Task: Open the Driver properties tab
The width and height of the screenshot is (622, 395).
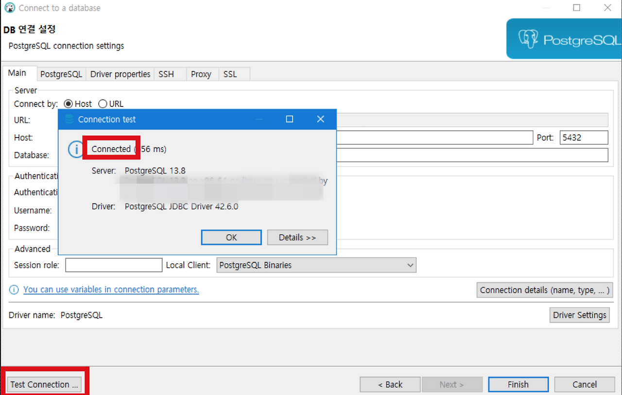Action: pos(120,74)
